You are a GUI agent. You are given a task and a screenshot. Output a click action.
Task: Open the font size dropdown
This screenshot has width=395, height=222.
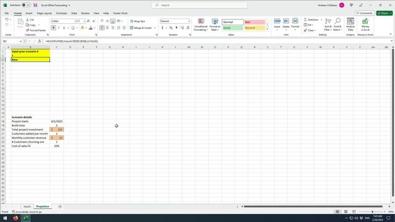pos(84,21)
